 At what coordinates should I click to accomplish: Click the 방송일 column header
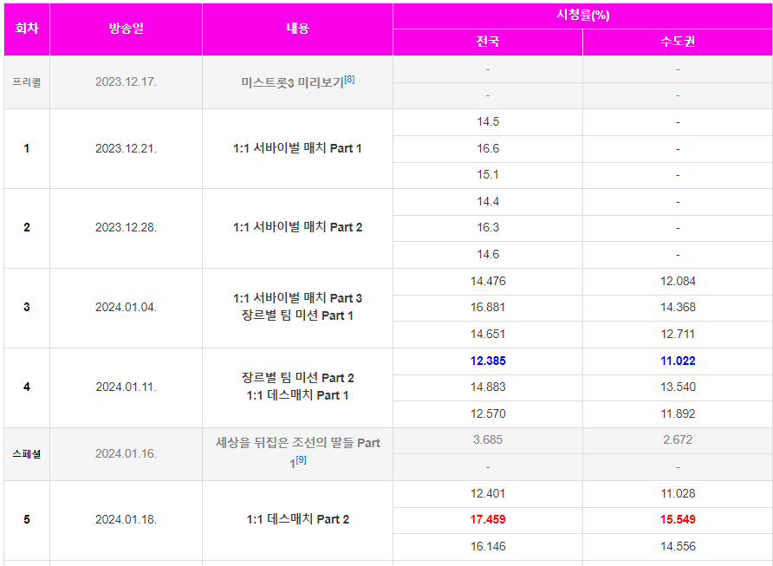127,28
